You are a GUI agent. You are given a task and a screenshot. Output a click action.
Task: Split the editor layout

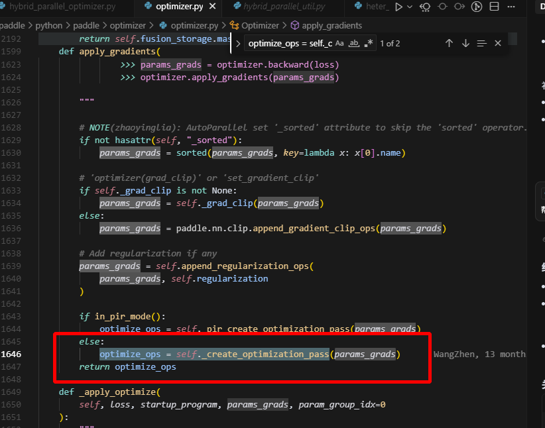pyautogui.click(x=495, y=7)
